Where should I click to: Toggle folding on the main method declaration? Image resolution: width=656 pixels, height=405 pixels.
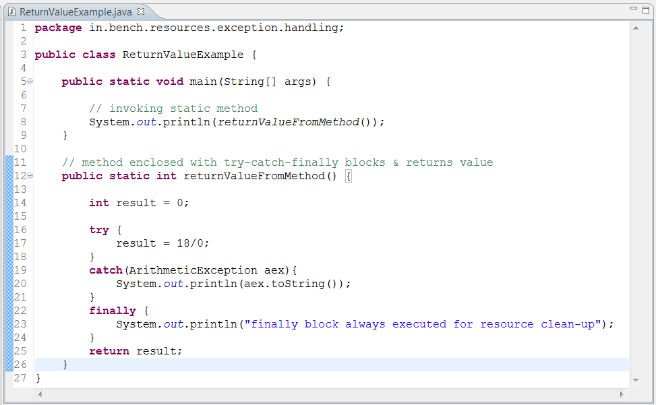(x=30, y=81)
